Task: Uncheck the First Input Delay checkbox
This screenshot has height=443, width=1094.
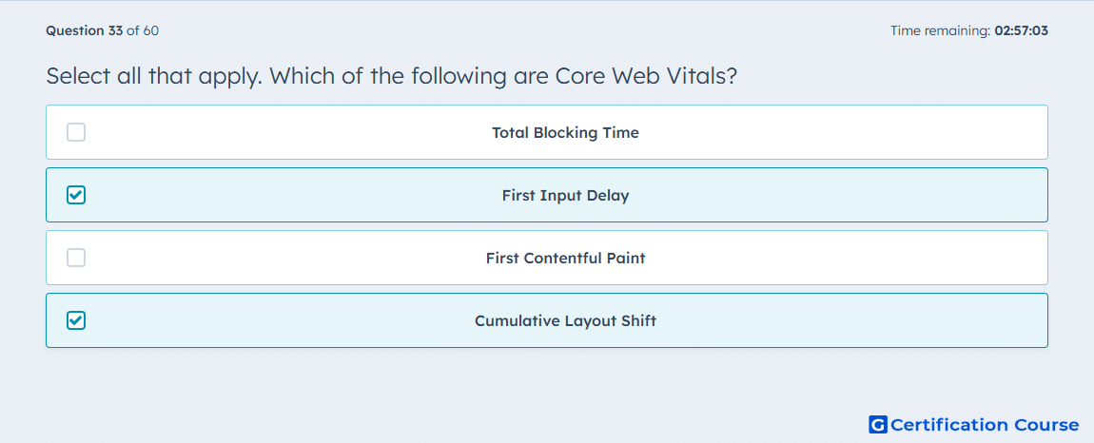Action: pyautogui.click(x=76, y=195)
